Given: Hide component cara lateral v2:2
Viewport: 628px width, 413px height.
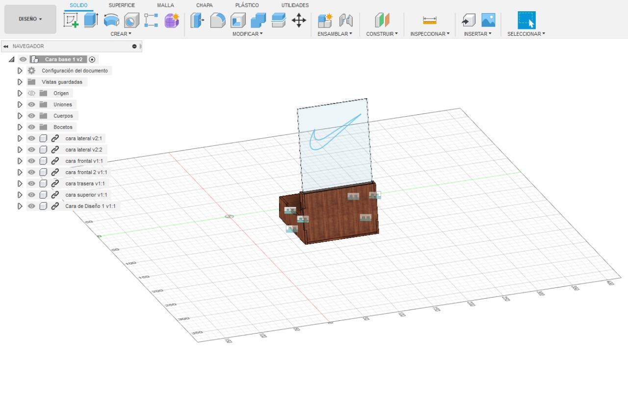Looking at the screenshot, I should point(31,150).
